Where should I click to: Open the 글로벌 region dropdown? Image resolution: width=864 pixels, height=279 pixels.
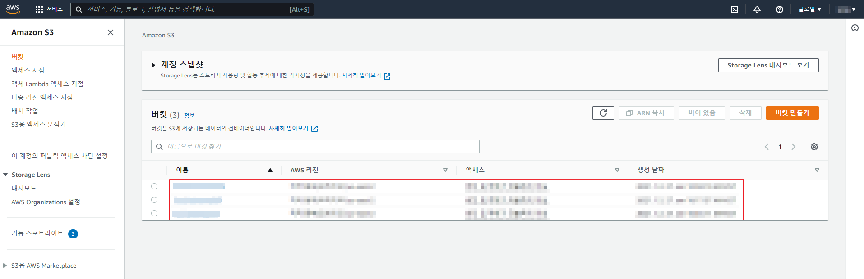point(810,9)
